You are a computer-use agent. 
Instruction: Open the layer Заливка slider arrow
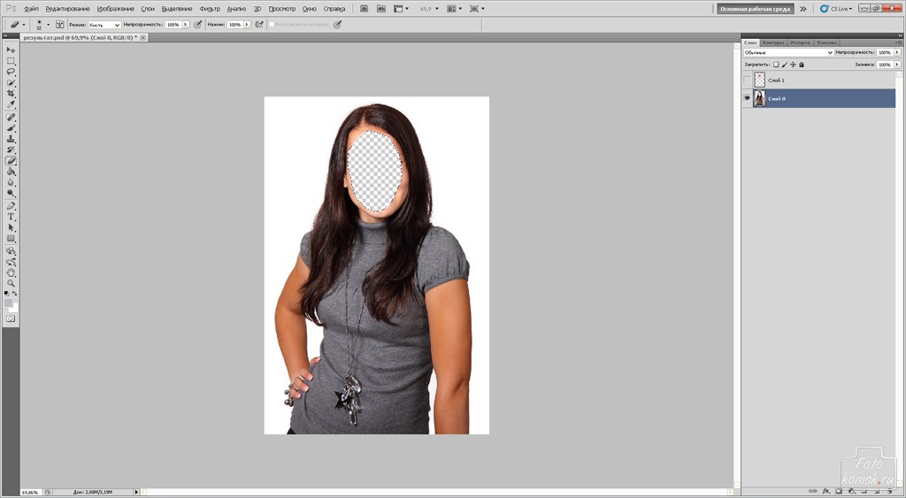coord(897,65)
